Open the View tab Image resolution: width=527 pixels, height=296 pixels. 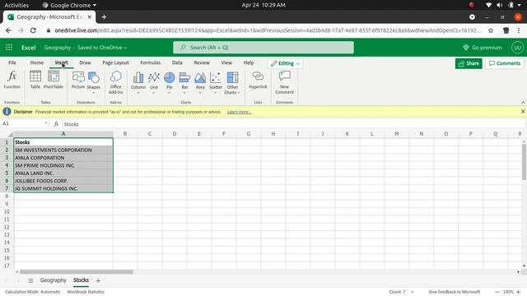[226, 62]
